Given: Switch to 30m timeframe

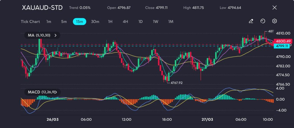Looking at the screenshot, I should click(95, 21).
